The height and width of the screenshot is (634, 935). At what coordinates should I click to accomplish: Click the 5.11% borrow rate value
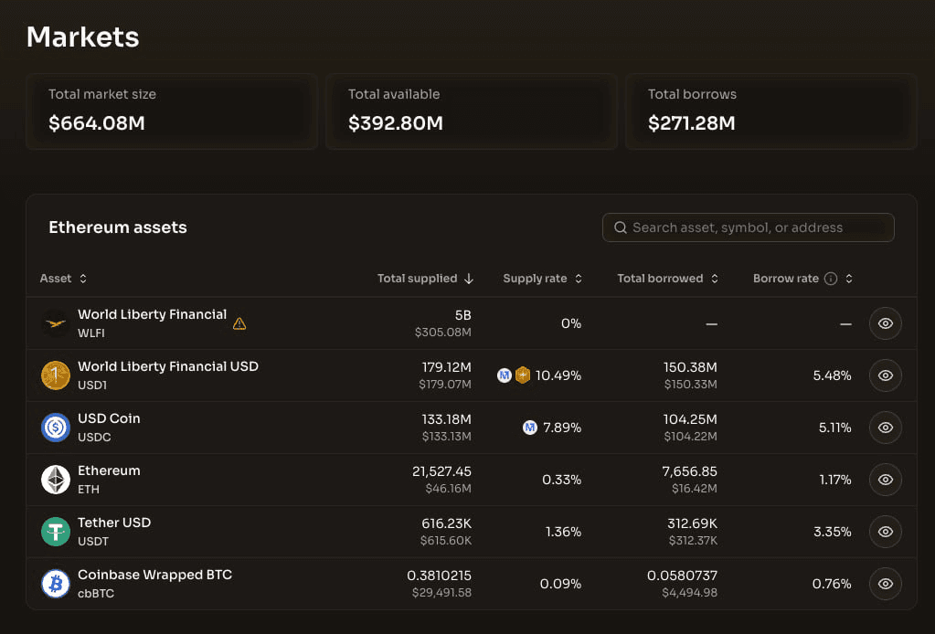tap(834, 428)
